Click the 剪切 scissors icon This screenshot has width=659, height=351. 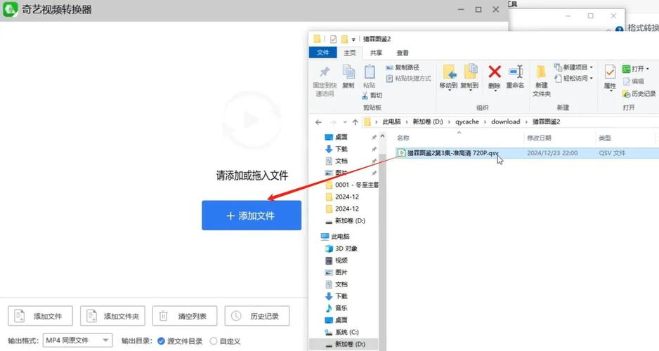365,95
